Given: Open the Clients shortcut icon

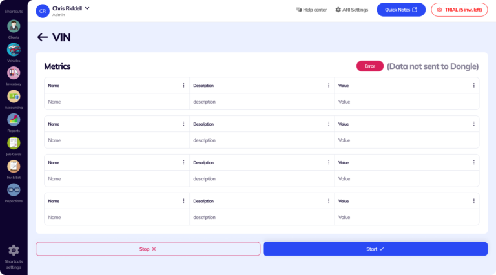Looking at the screenshot, I should 14,26.
